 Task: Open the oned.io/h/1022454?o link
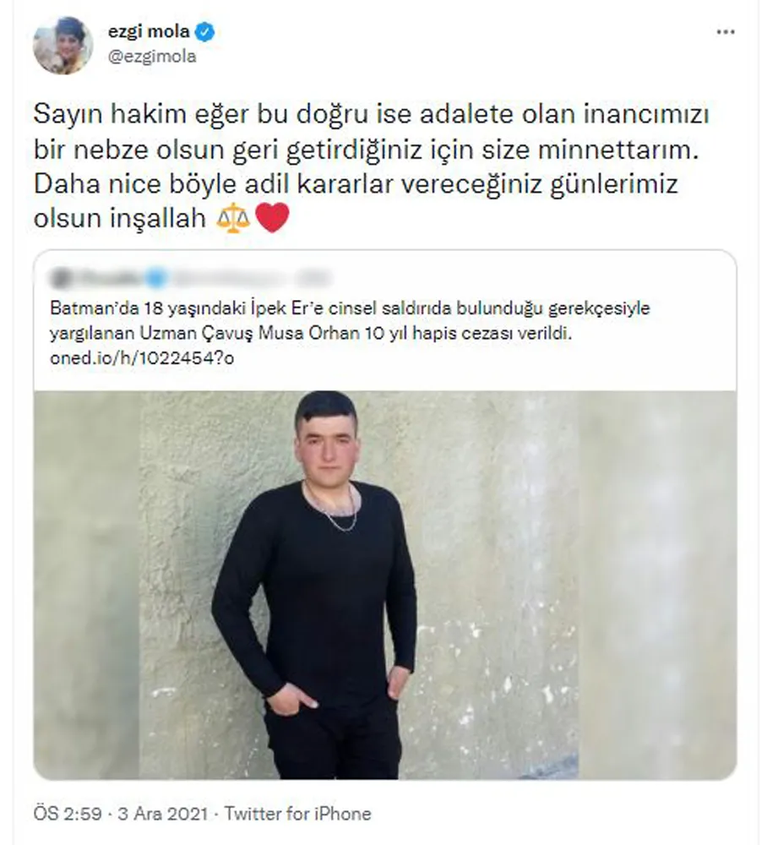click(x=142, y=358)
